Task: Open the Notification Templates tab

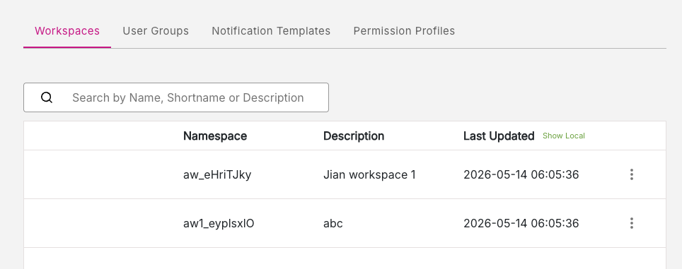Action: [271, 31]
